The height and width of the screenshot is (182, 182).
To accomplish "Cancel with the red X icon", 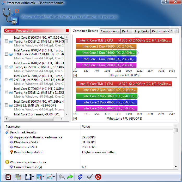I will pyautogui.click(x=98, y=177).
